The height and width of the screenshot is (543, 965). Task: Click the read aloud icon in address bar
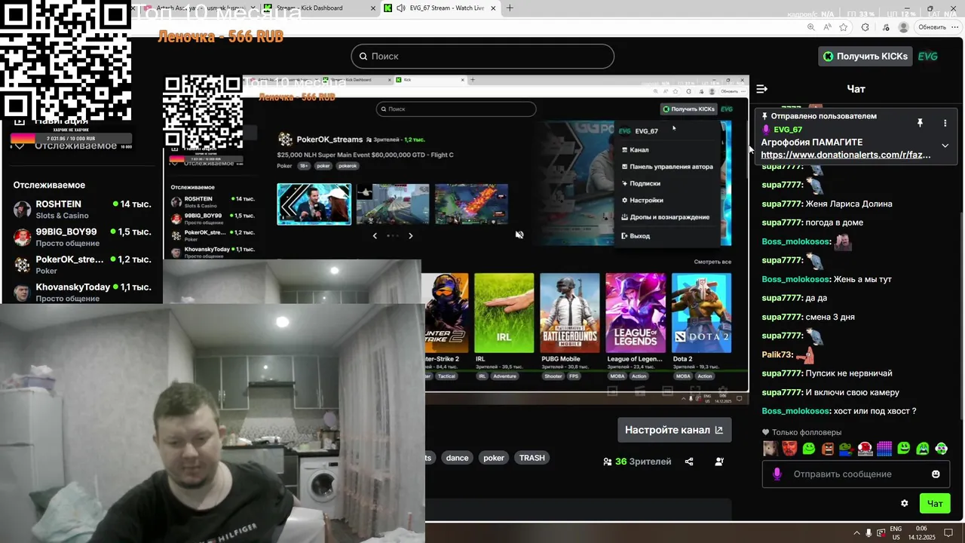click(x=827, y=27)
